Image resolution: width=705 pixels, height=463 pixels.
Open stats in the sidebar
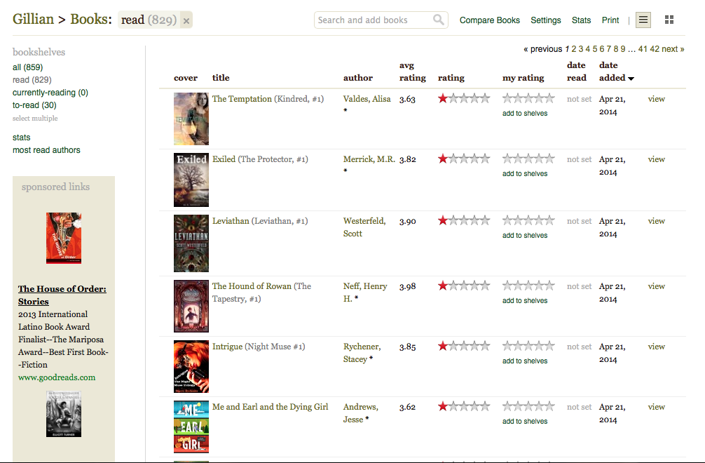pyautogui.click(x=22, y=137)
